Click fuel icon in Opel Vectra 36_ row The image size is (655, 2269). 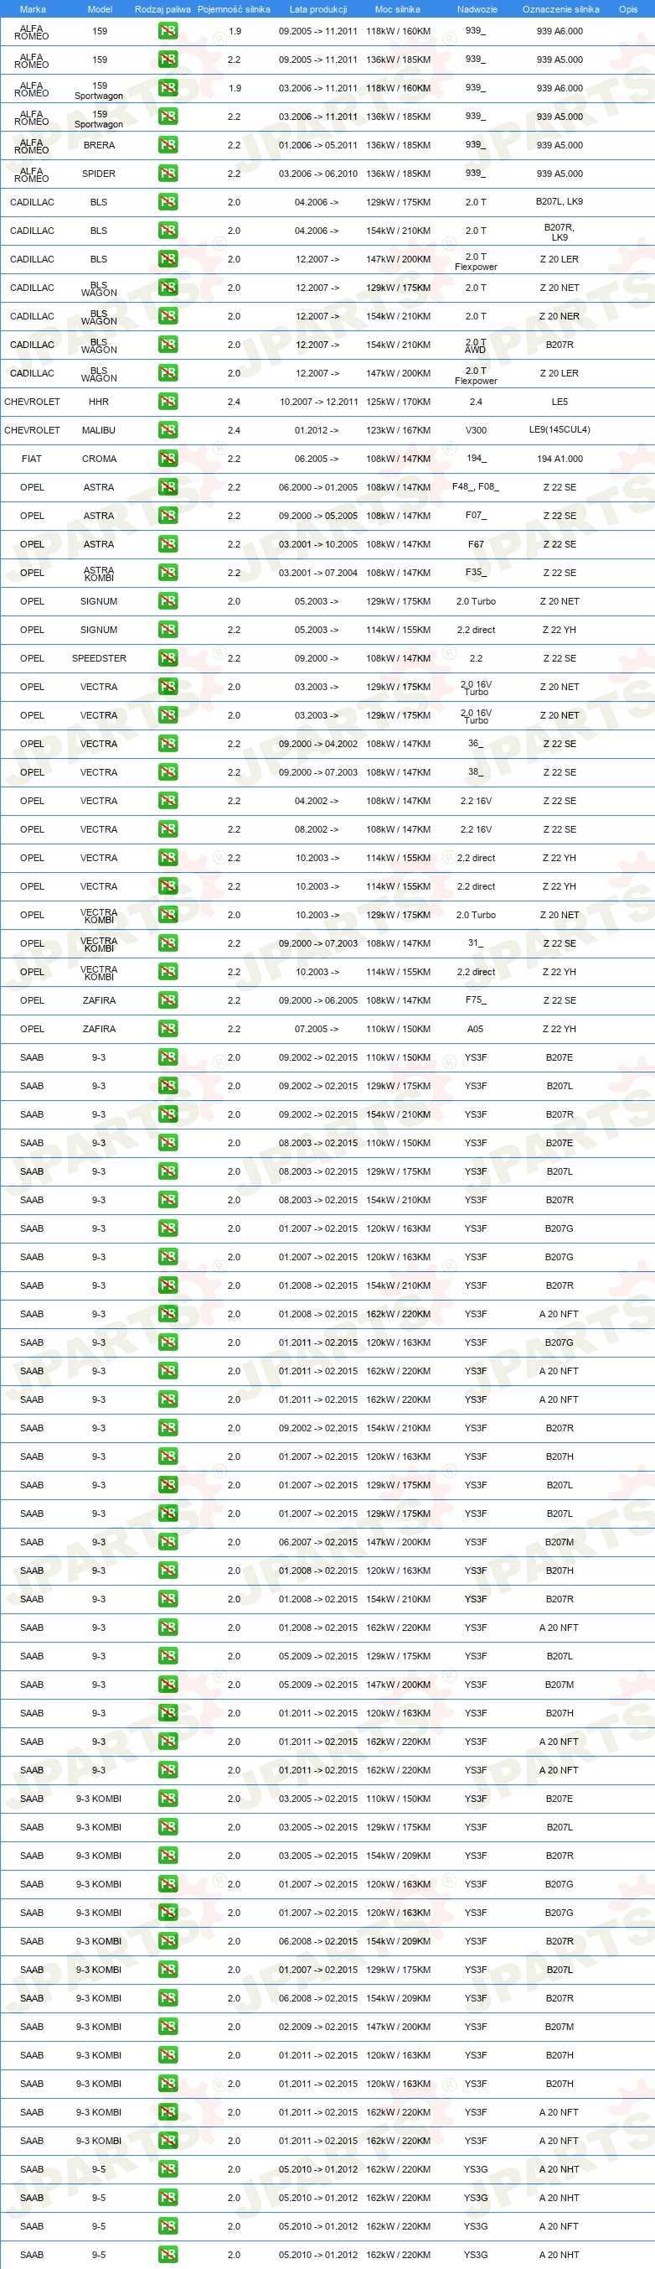click(168, 744)
